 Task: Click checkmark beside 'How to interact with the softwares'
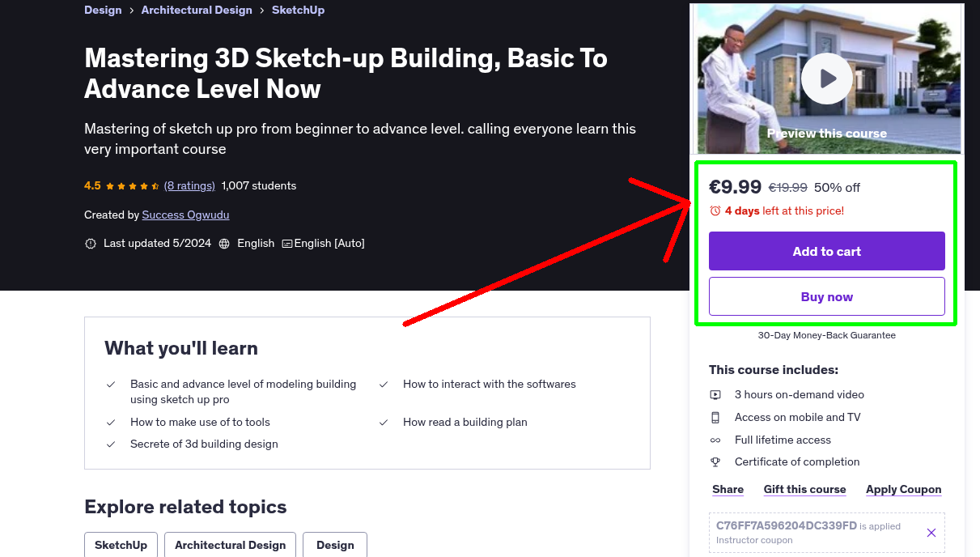384,385
